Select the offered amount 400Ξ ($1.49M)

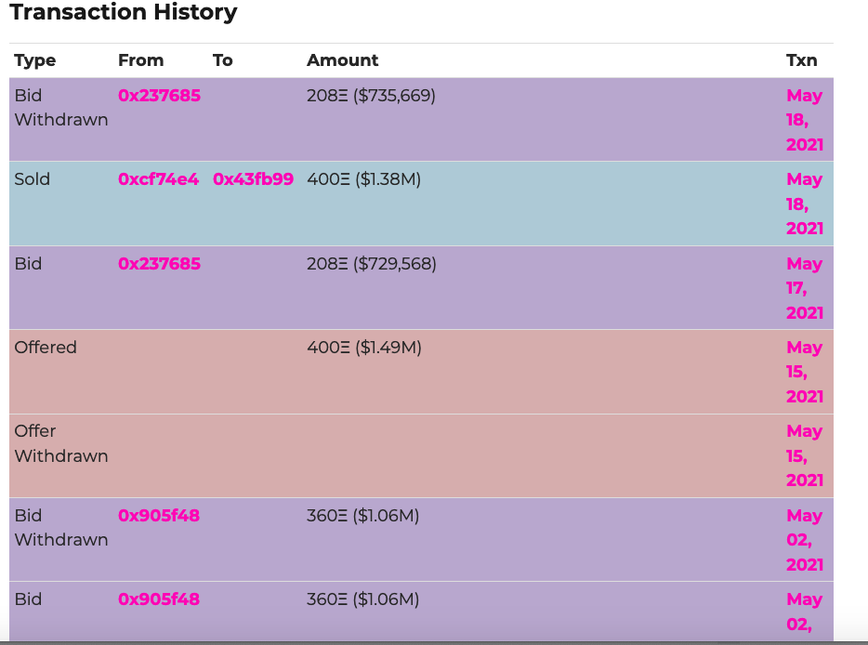(x=364, y=348)
